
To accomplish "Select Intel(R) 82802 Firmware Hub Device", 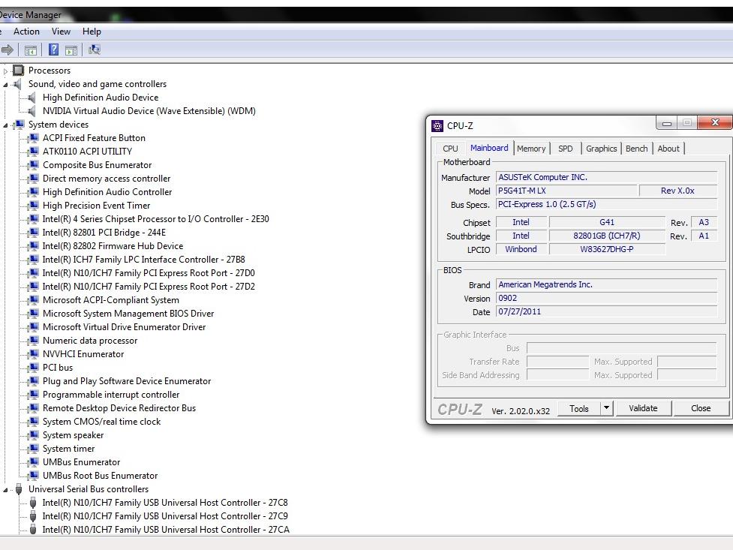I will [113, 246].
